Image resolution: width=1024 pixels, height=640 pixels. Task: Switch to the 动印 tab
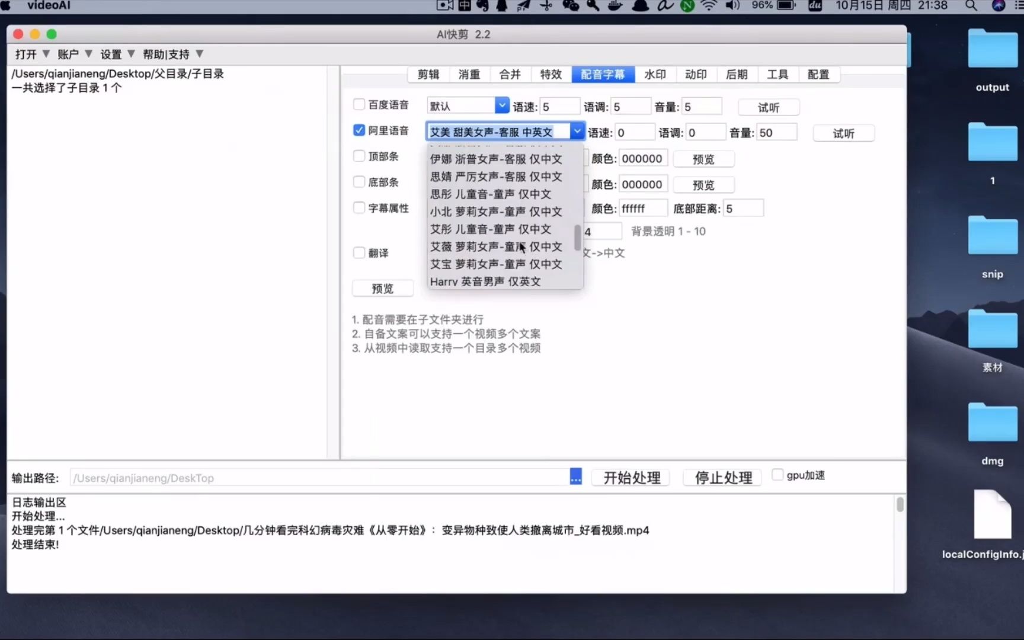coord(696,75)
